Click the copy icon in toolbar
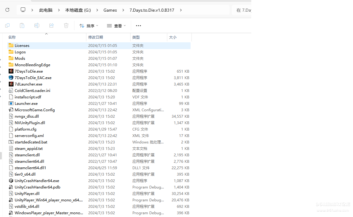The height and width of the screenshot is (217, 353). tap(7, 26)
